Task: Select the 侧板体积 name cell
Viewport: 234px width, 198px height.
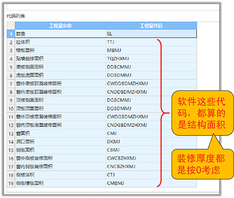Action: tap(61, 175)
